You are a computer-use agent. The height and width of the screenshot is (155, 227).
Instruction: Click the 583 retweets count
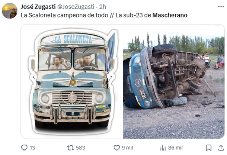[x=80, y=148]
